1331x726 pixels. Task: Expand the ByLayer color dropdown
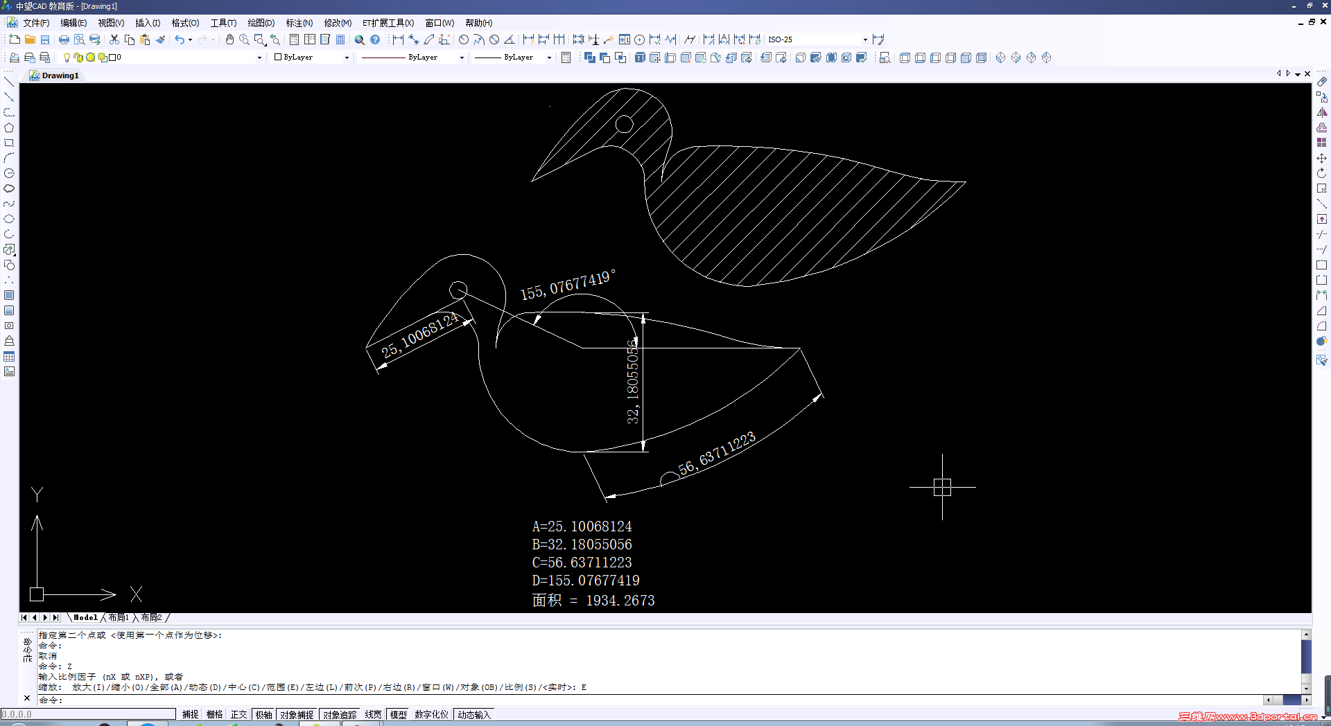coord(347,57)
